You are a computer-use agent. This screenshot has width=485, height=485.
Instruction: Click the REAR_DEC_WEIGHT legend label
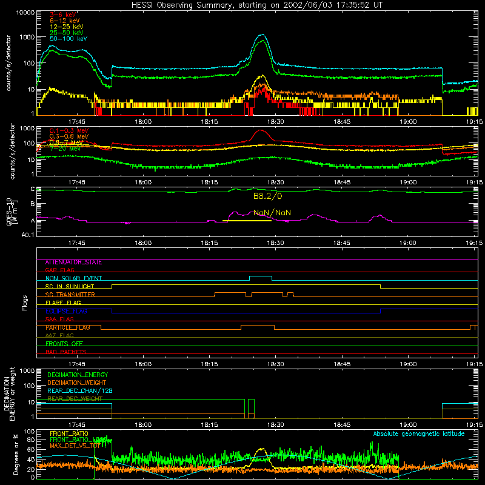75,399
